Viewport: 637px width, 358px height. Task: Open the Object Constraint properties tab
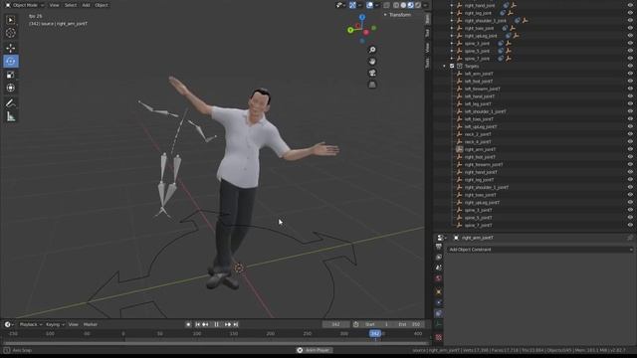click(x=438, y=313)
